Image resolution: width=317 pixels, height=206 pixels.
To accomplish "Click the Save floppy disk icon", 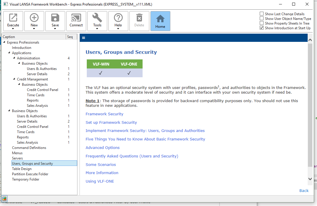I will point(55,18).
